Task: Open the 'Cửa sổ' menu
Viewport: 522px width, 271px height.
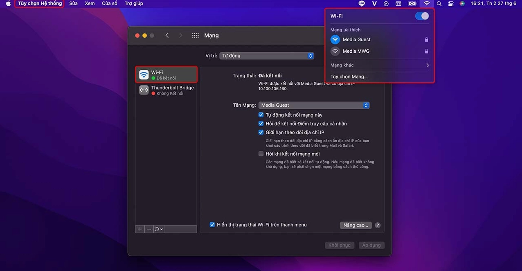Action: click(110, 4)
